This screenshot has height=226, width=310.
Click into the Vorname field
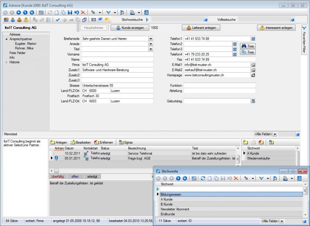click(117, 54)
